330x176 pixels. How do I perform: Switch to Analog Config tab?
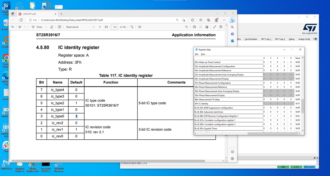tap(304, 39)
